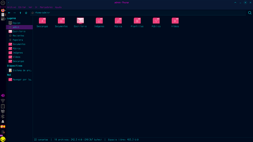Open the Plantillas folder icon

click(x=137, y=20)
